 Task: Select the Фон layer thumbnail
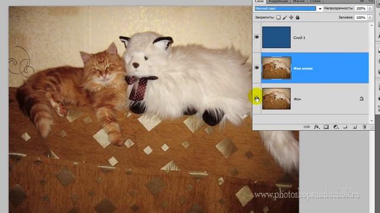(x=276, y=99)
